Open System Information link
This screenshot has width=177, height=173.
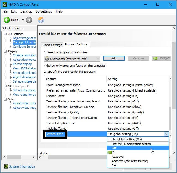point(22,166)
